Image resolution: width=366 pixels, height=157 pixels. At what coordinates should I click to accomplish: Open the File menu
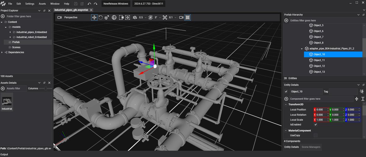(x=10, y=4)
